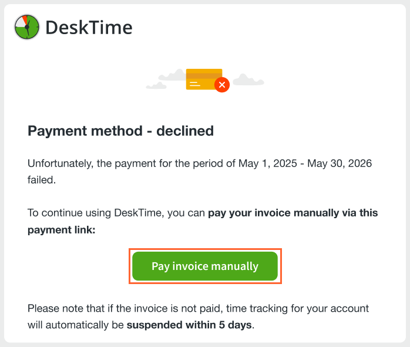Select the yellow credit card illustration
The width and height of the screenshot is (410, 347).
click(x=204, y=79)
